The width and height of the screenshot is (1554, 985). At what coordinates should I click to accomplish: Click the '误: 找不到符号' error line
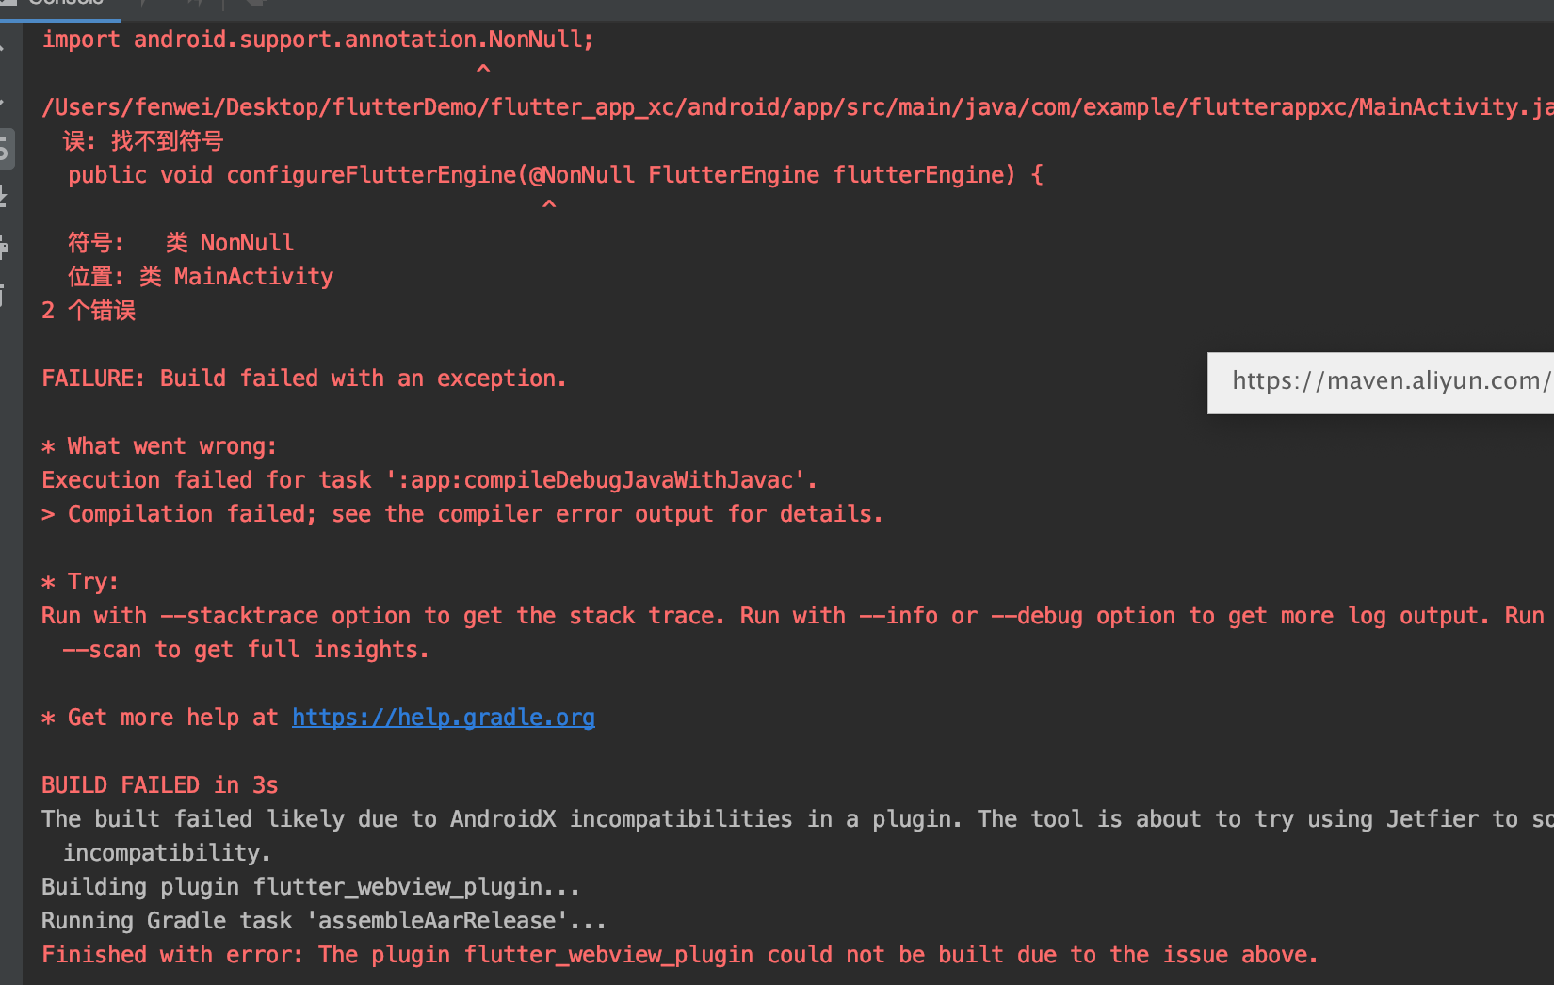point(143,141)
